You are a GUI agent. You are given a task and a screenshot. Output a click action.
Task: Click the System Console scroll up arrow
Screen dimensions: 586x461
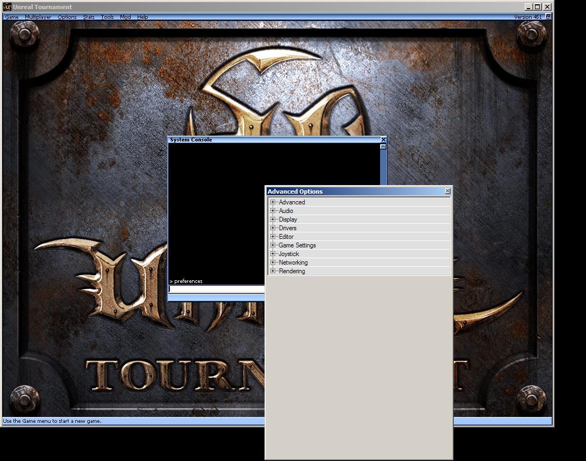pos(383,147)
